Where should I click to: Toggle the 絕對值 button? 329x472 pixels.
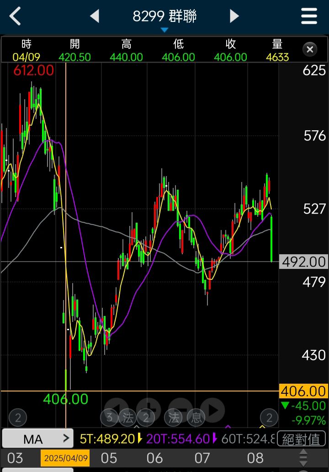(301, 439)
